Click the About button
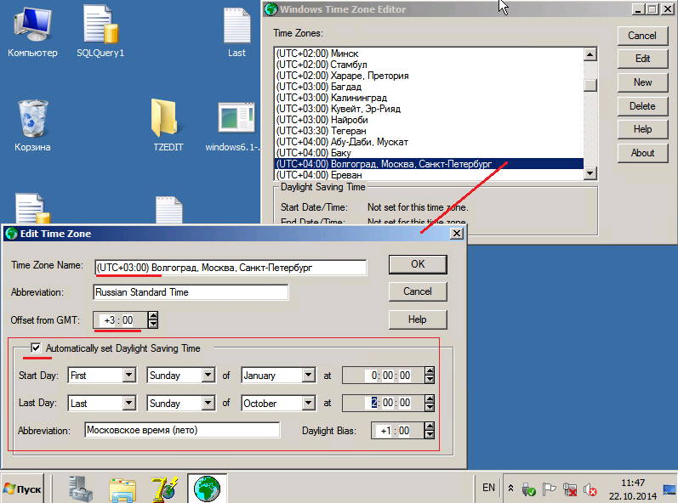 coord(642,153)
